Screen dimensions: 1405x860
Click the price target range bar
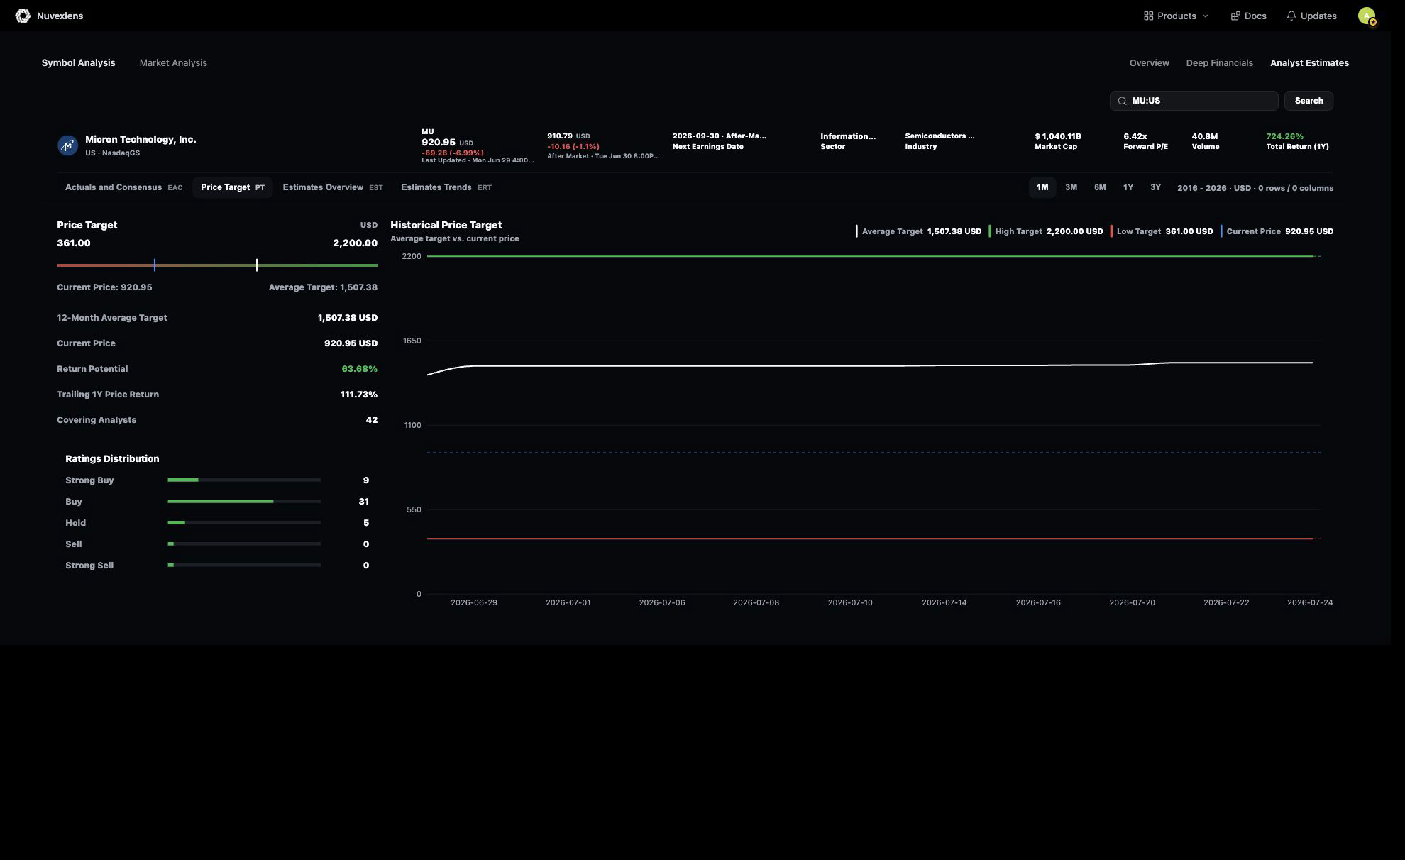click(x=217, y=265)
